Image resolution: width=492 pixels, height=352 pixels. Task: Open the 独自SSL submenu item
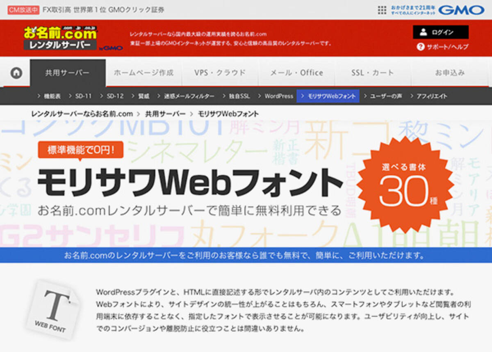237,97
